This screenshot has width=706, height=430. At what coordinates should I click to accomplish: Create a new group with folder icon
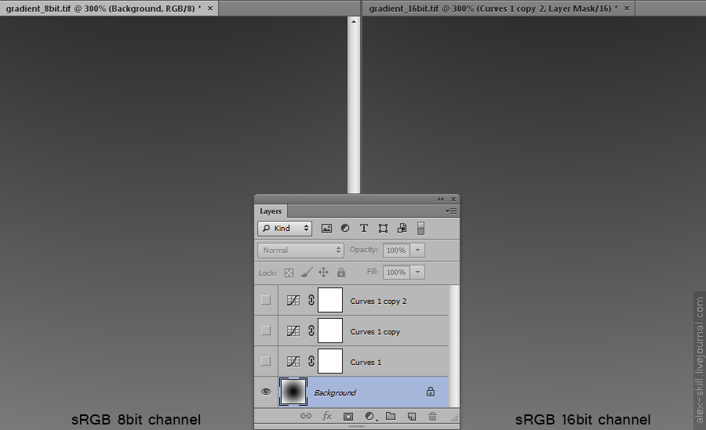tap(391, 417)
